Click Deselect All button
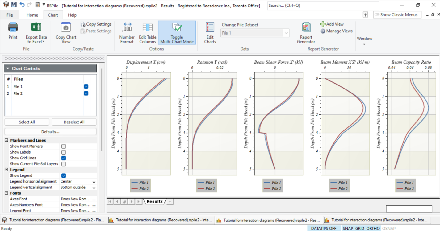This screenshot has width=440, height=231. pos(74,122)
